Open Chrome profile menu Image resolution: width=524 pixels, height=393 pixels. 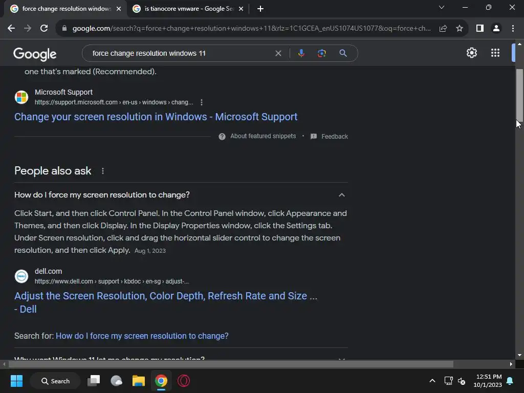496,29
